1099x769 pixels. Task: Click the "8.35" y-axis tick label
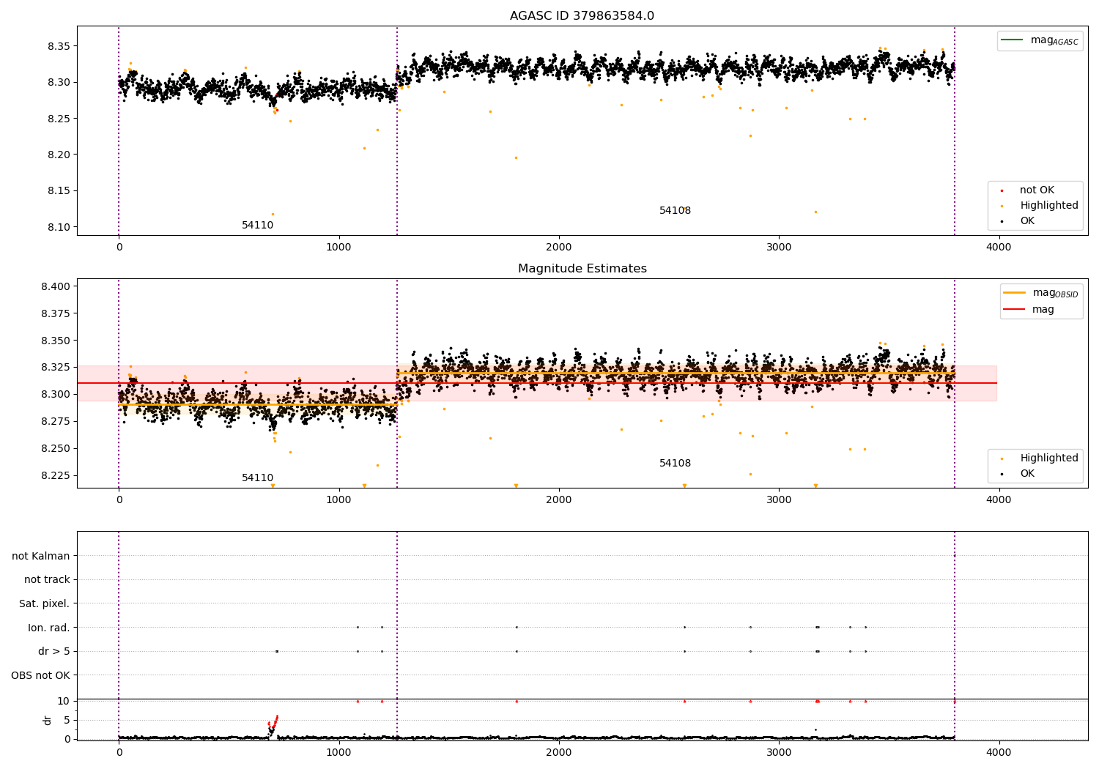pos(59,46)
